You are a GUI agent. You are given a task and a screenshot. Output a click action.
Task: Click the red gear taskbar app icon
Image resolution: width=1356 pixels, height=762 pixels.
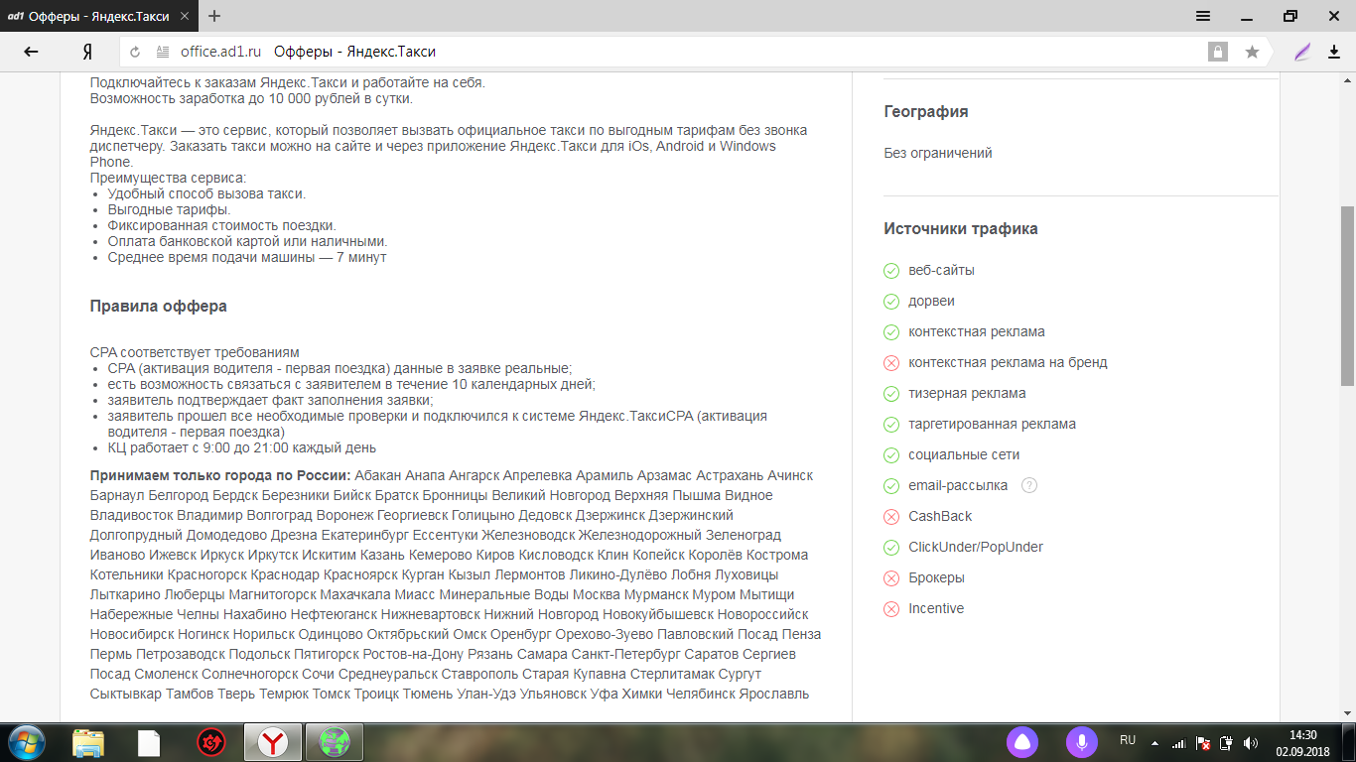210,742
